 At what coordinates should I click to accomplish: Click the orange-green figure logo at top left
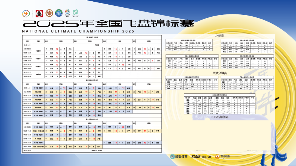coord(27,13)
